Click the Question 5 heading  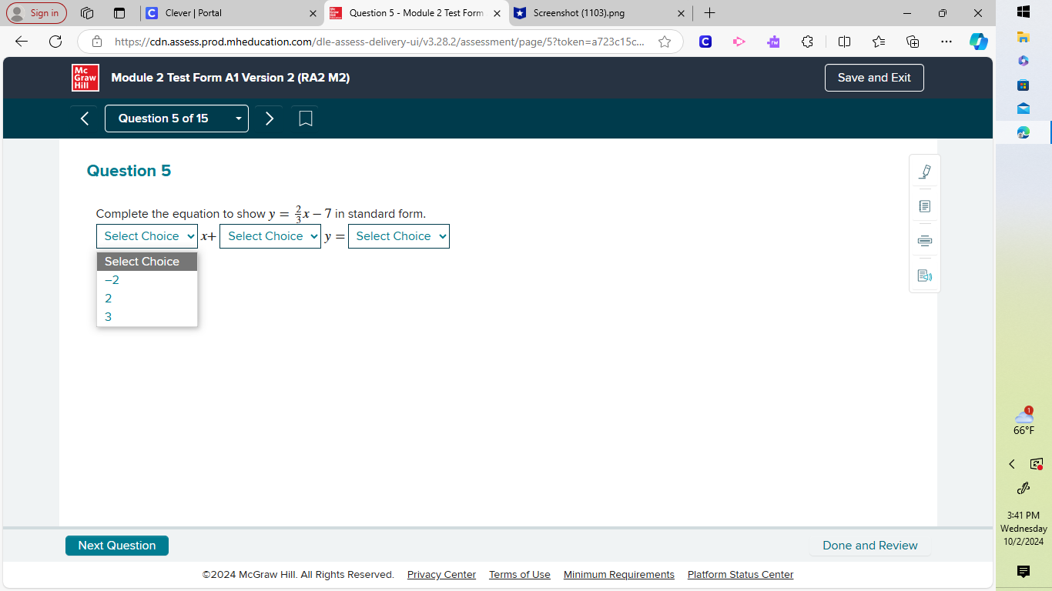pyautogui.click(x=129, y=171)
